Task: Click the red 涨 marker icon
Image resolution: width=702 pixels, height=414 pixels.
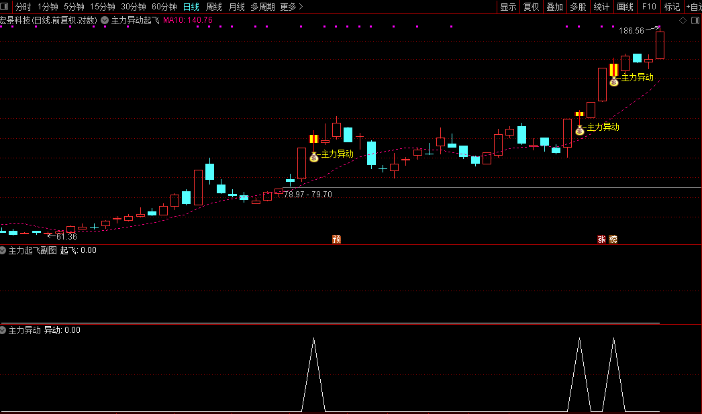Action: pos(601,239)
